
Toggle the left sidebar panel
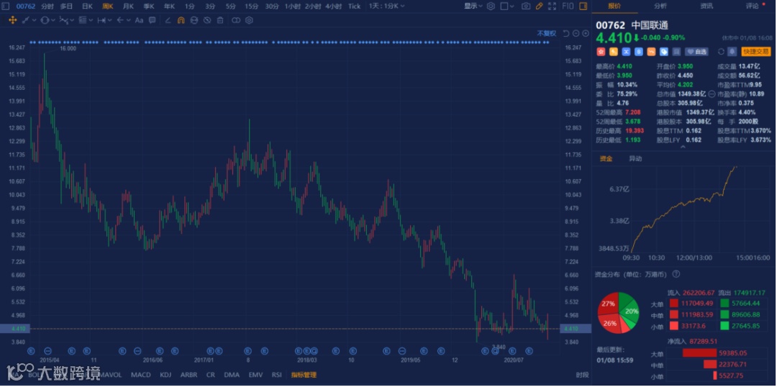pyautogui.click(x=6, y=6)
